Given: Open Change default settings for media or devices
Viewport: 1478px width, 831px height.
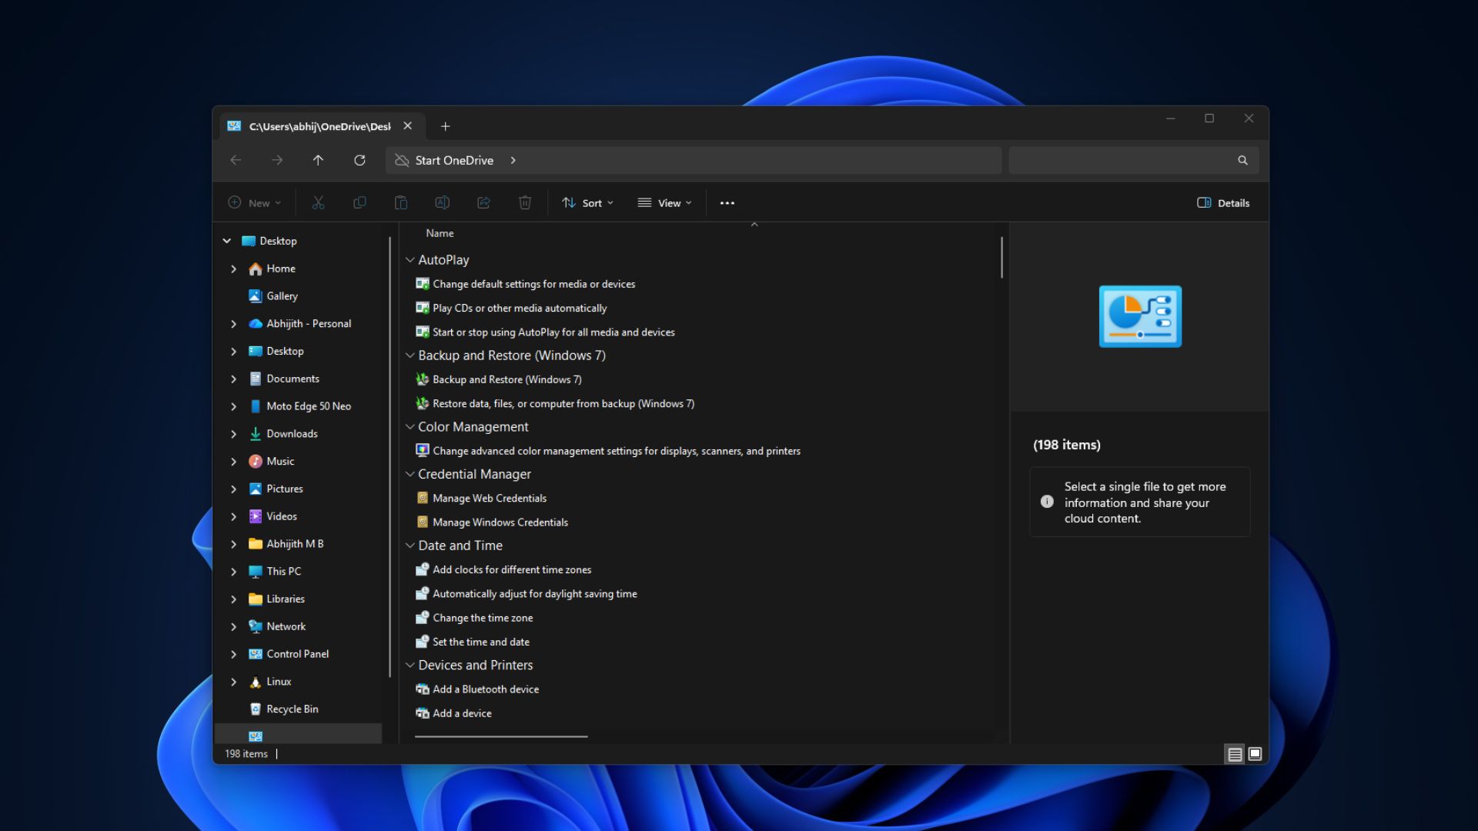Looking at the screenshot, I should point(533,284).
